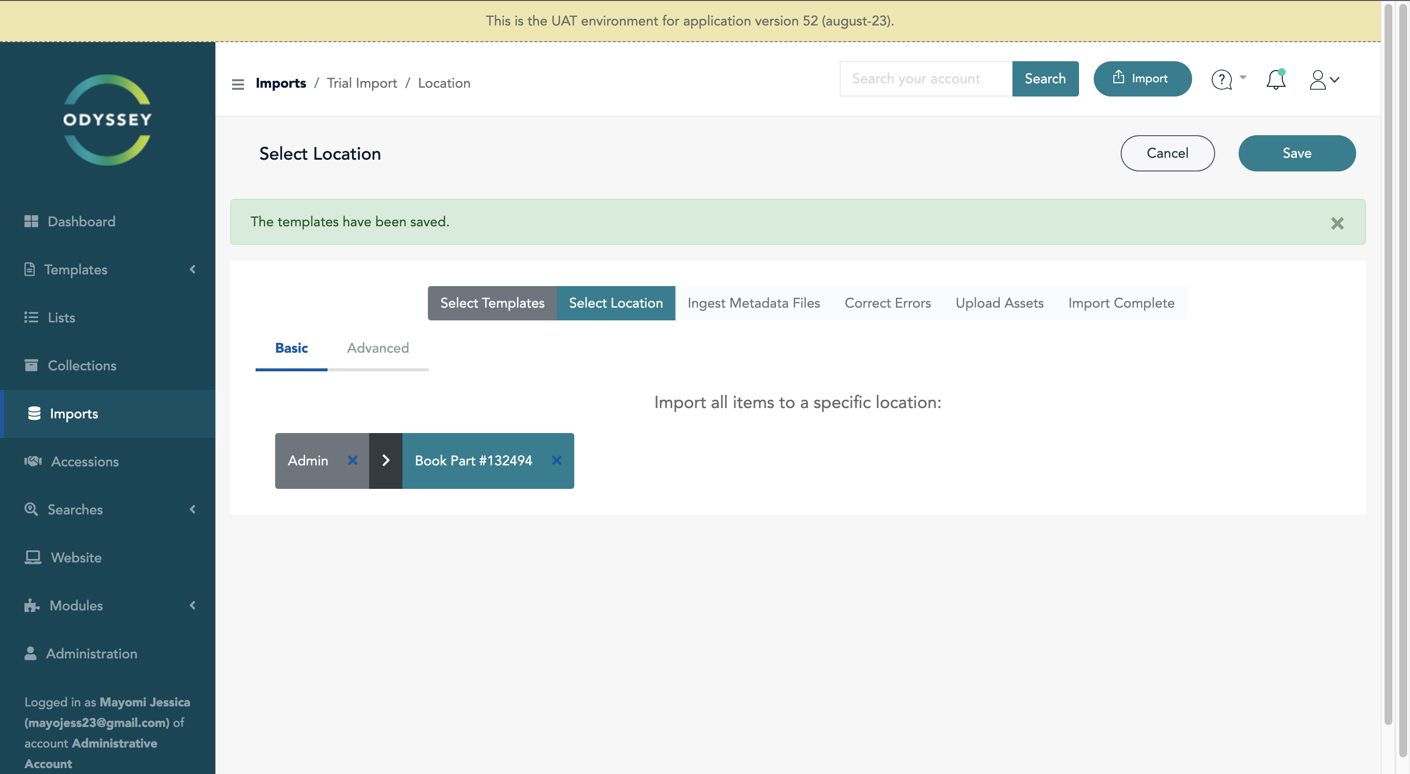
Task: Remove the Book Part #132494 chip
Action: click(556, 460)
